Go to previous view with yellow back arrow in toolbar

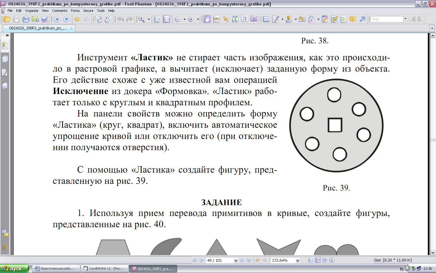coord(78,19)
